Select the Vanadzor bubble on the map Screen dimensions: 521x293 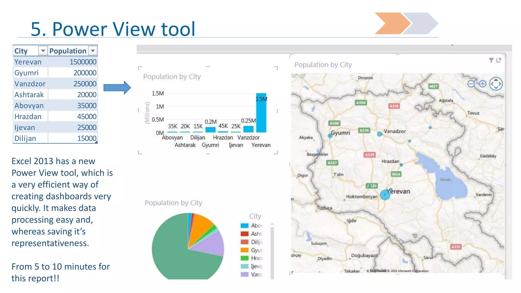(380, 134)
